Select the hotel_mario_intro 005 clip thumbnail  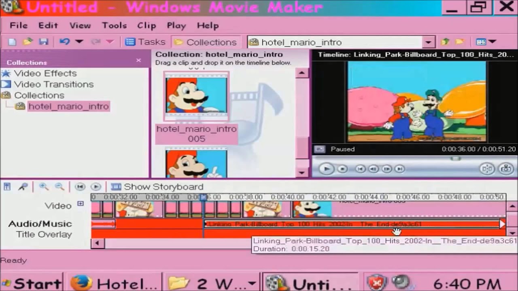pyautogui.click(x=196, y=96)
